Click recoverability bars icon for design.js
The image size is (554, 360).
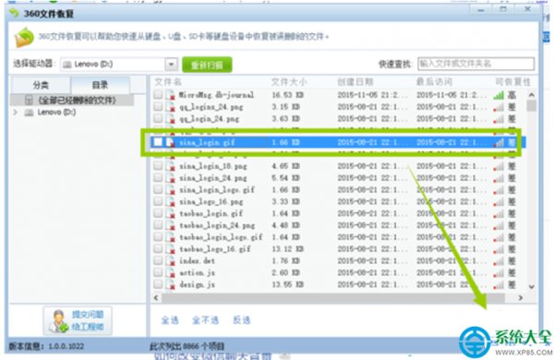[499, 284]
